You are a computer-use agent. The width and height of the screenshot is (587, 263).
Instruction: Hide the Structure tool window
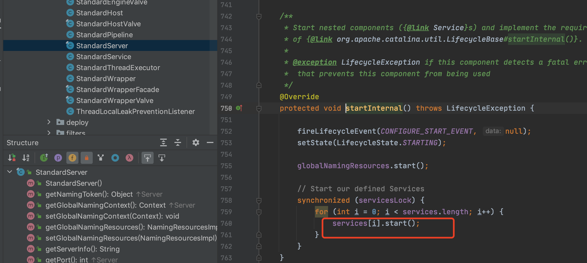coord(210,142)
